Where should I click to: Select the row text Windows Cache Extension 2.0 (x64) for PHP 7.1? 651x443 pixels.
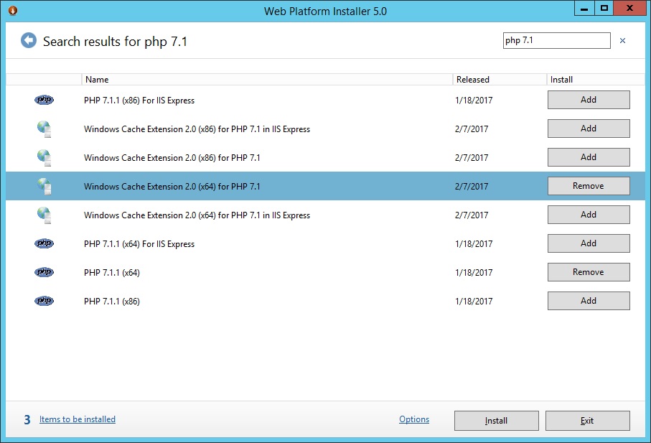tap(172, 187)
